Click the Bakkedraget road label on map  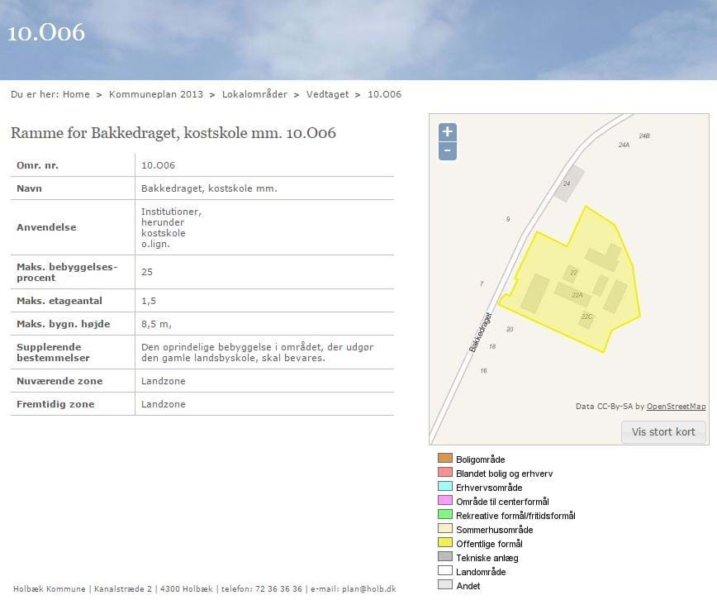click(x=481, y=332)
